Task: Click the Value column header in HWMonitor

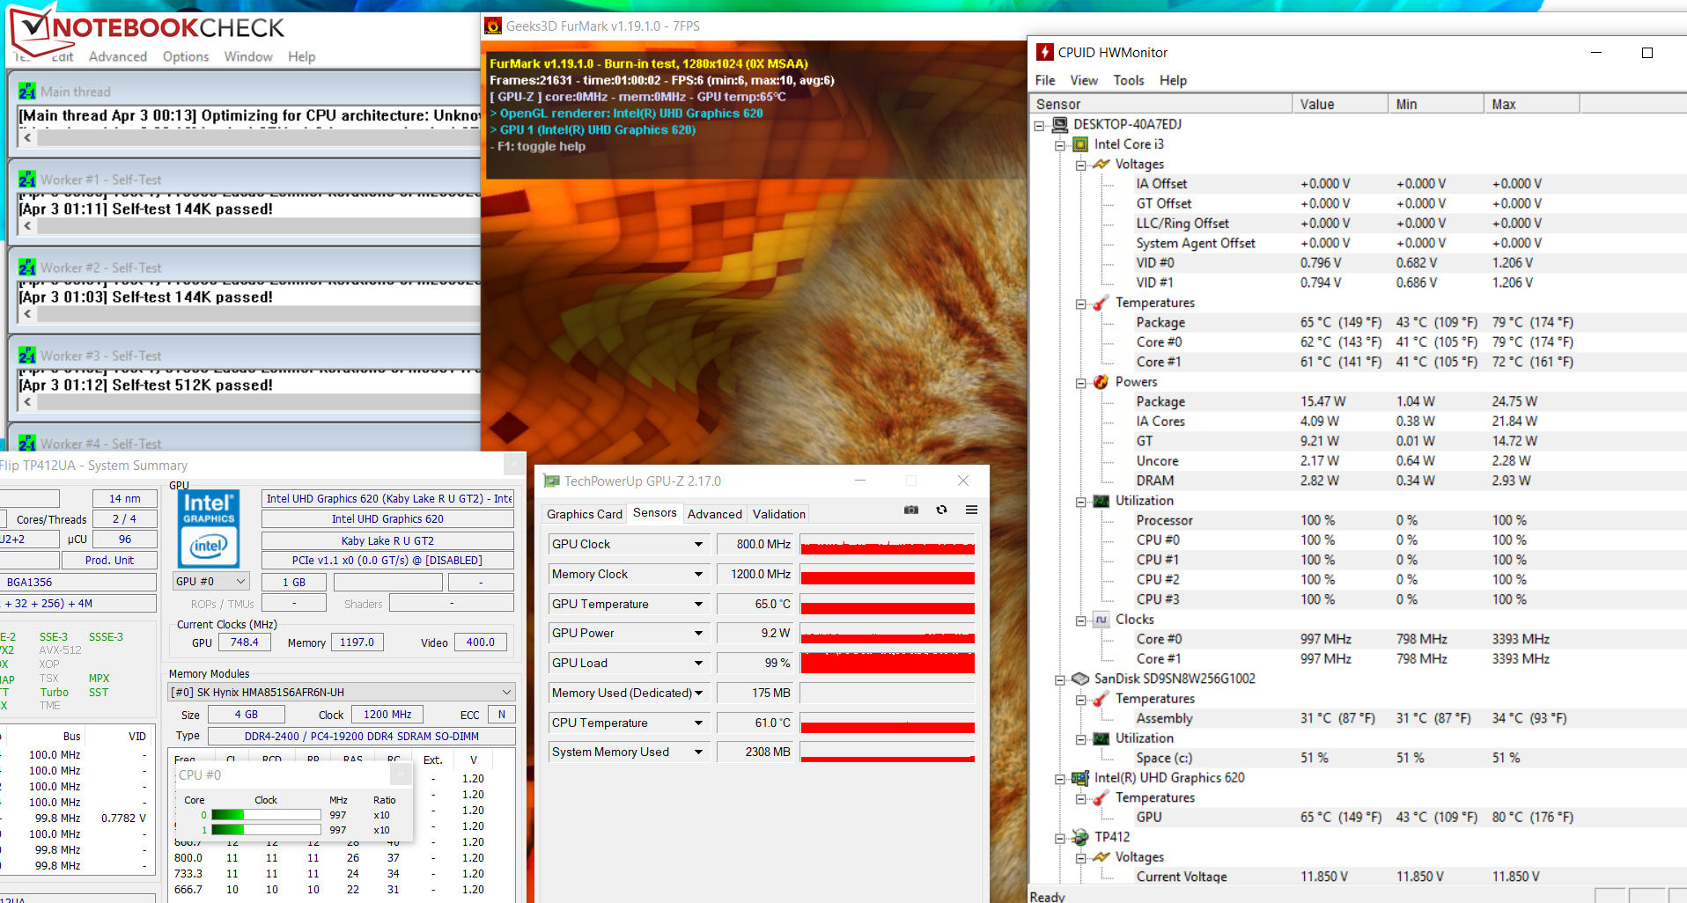Action: (x=1340, y=104)
